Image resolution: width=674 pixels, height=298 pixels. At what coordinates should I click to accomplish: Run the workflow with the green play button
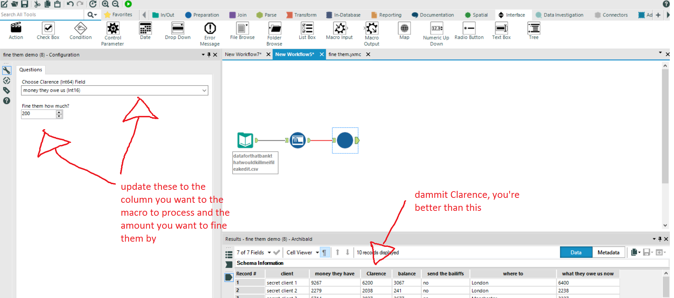[x=128, y=4]
